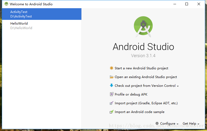Click the D:\ActivityTest path text

tap(21, 16)
